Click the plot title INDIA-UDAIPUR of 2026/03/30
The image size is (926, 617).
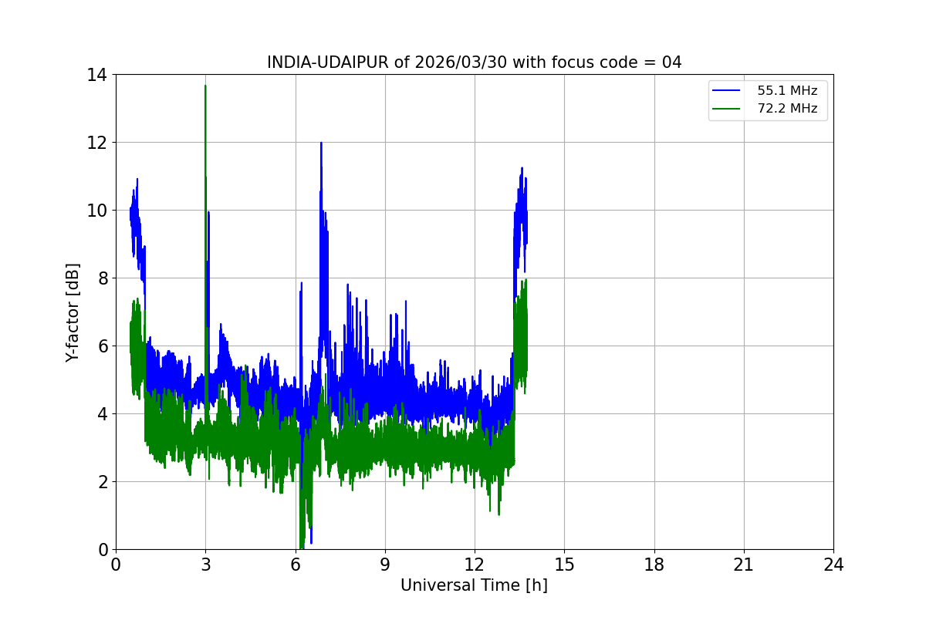coord(474,62)
